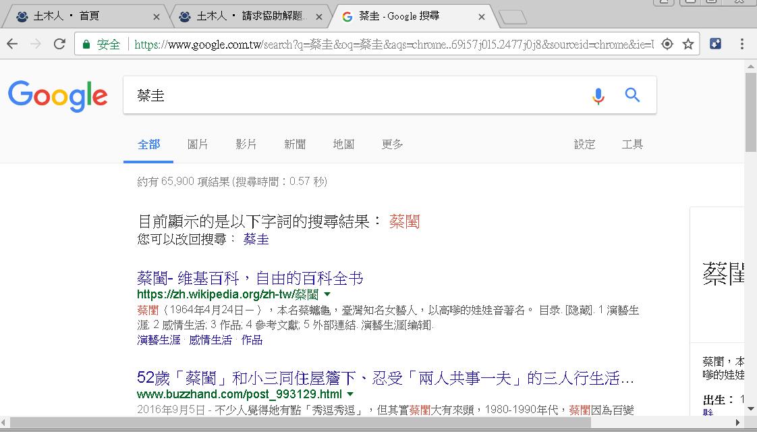The height and width of the screenshot is (432, 757).
Task: Expand dropdown arrow next to buzzhand URL
Action: [350, 394]
